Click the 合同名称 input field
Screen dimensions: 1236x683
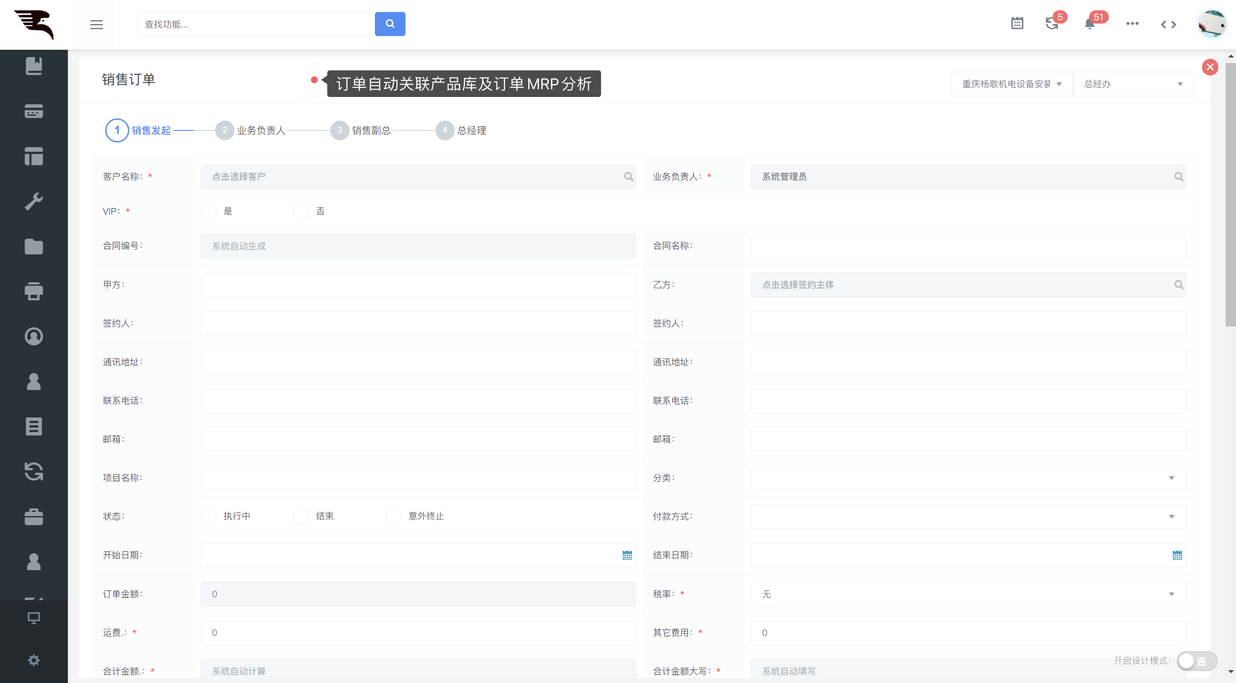[x=967, y=246]
